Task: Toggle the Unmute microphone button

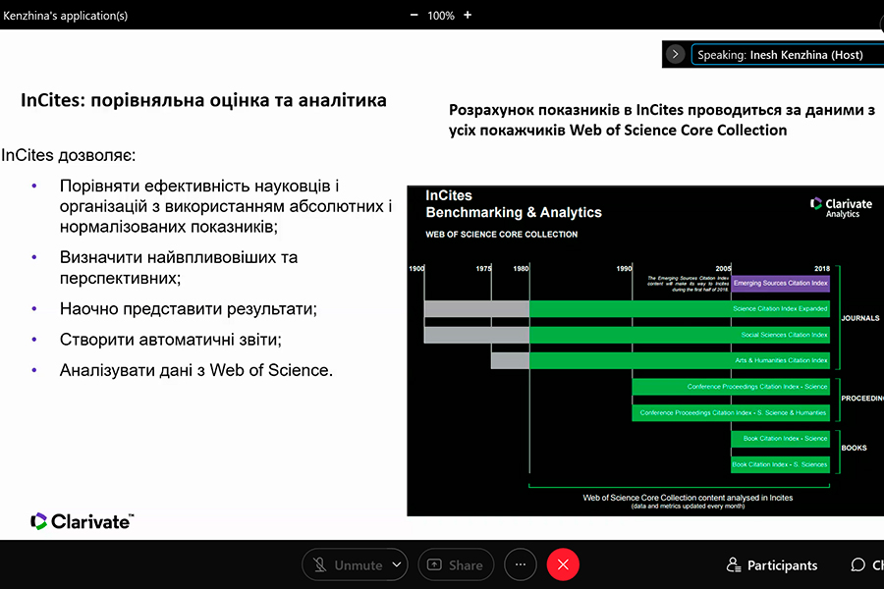Action: [x=347, y=564]
